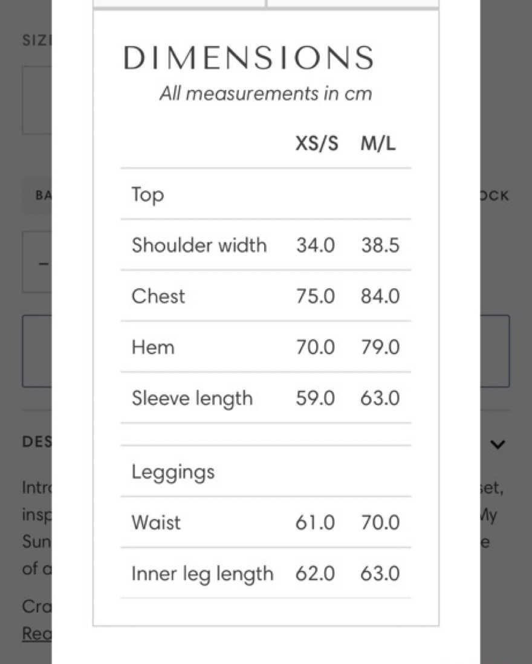Image resolution: width=532 pixels, height=664 pixels.
Task: Select the 38.5 shoulder width value
Action: click(x=380, y=245)
